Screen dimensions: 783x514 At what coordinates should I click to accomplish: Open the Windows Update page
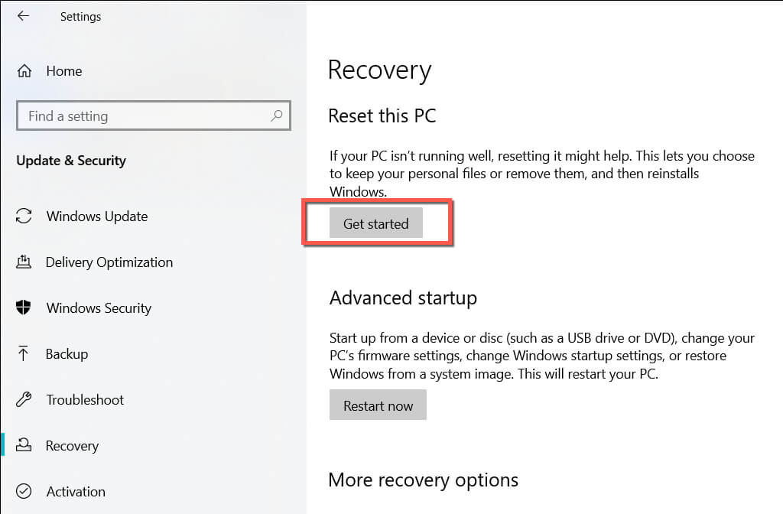click(97, 216)
